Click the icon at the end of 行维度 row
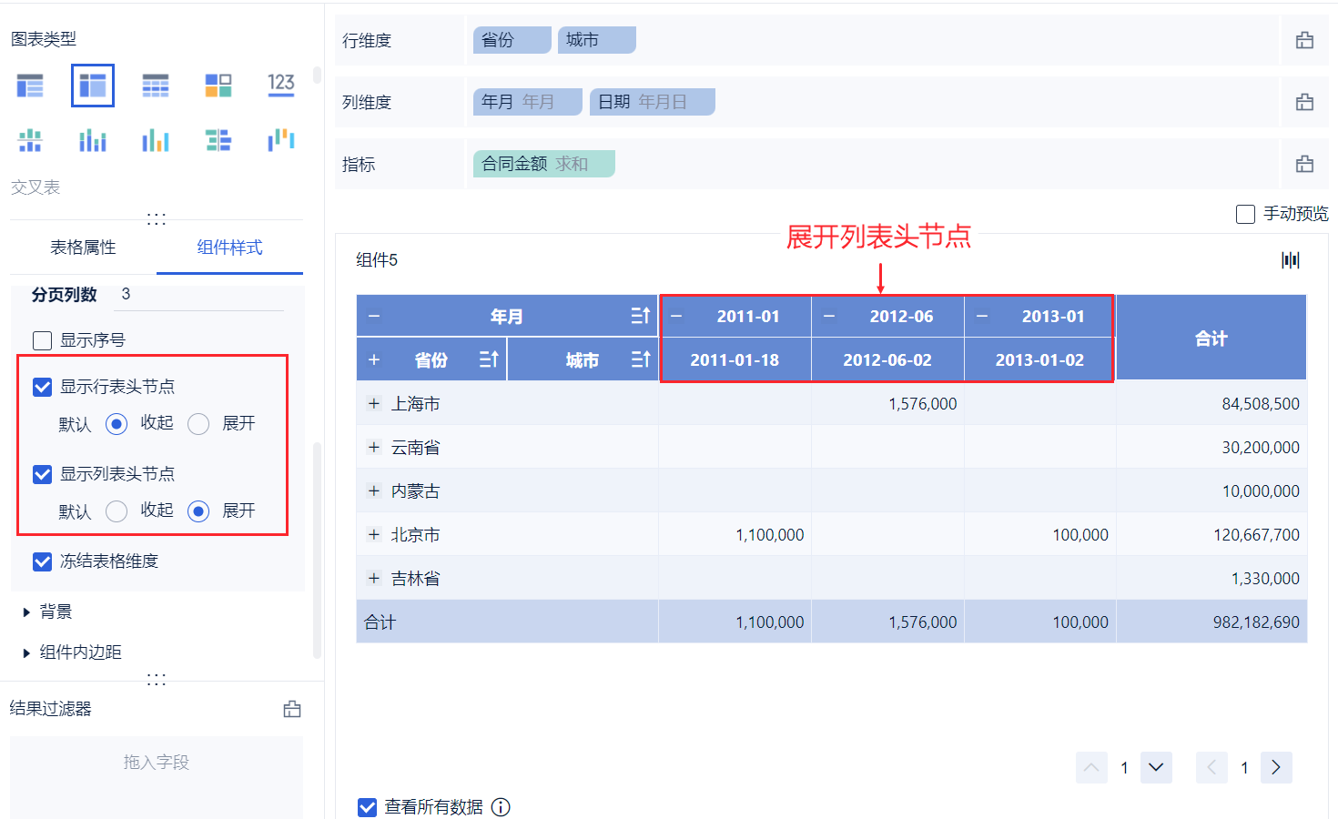Screen dimensions: 1338x819 pos(1304,40)
